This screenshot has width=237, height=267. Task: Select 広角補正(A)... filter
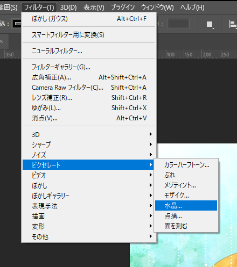pos(89,77)
